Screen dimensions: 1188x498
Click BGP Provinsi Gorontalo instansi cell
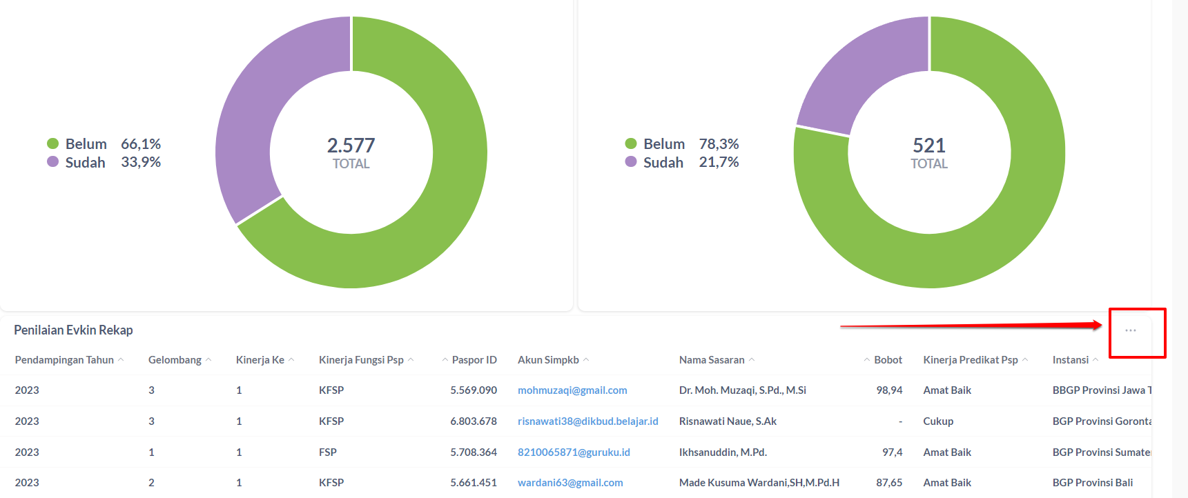[1102, 421]
